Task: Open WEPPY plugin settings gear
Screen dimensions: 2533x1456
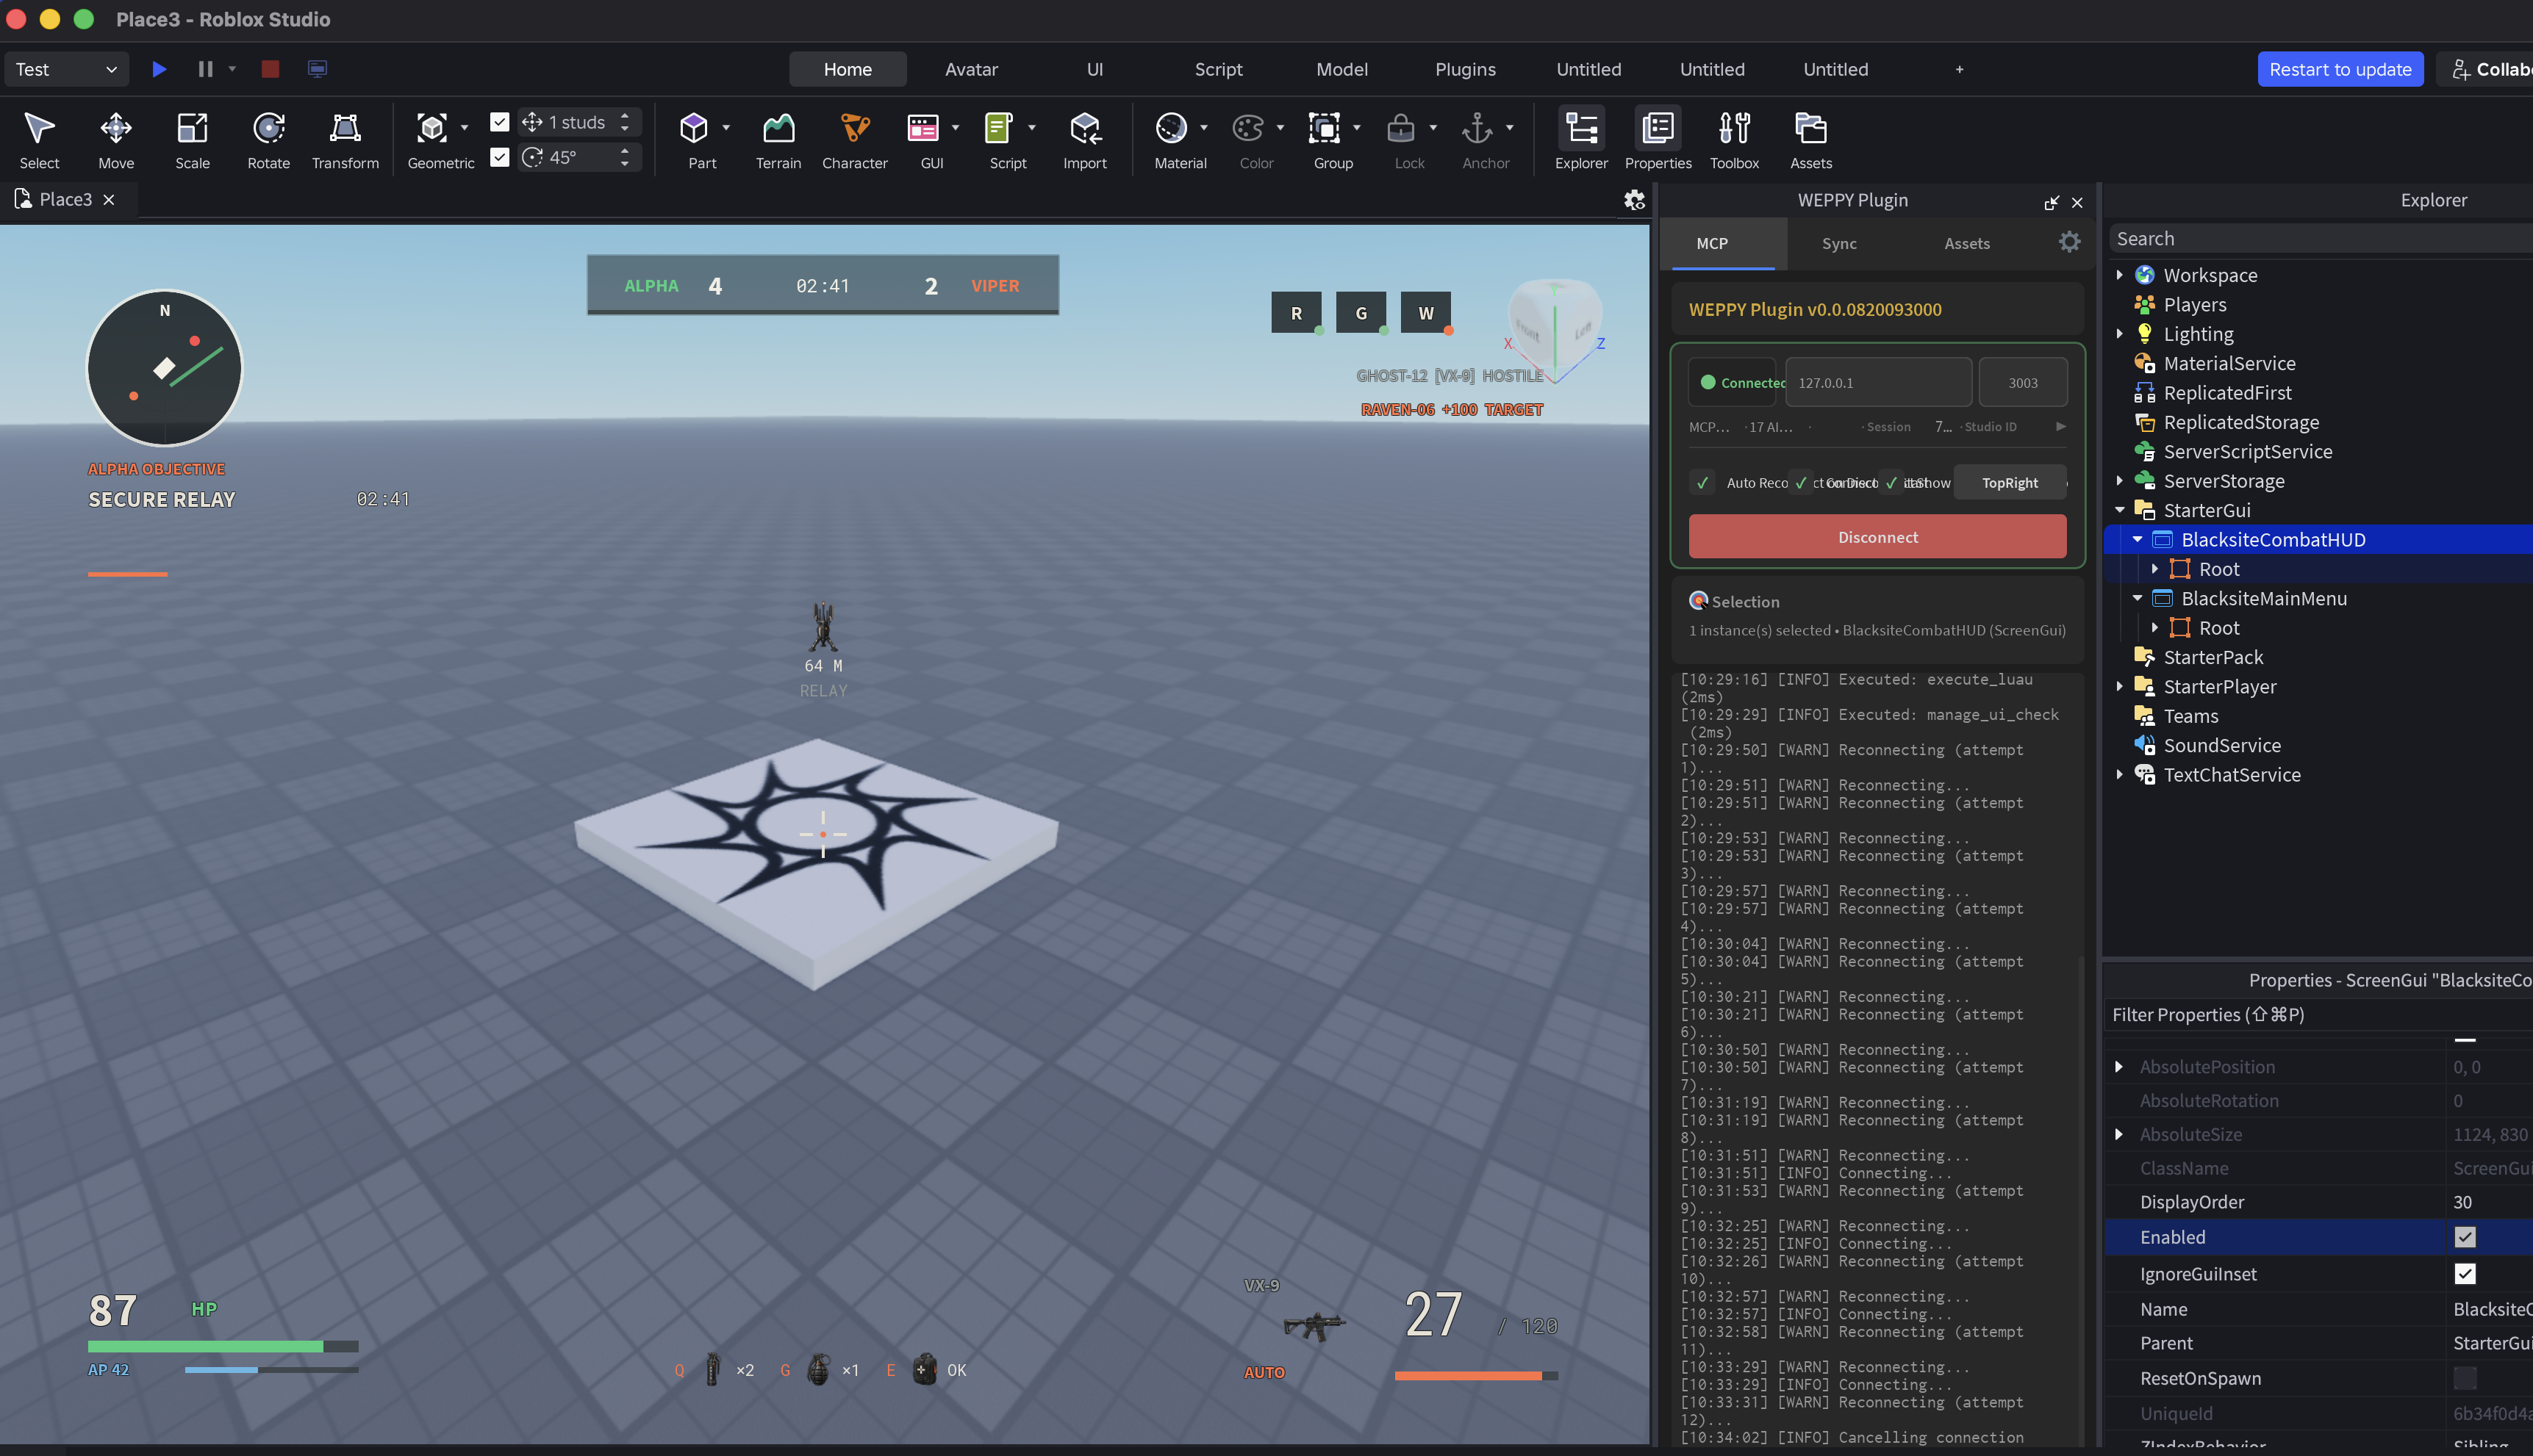Action: 2069,242
